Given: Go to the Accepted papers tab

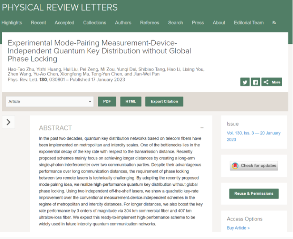Looking at the screenshot, I should click(64, 23).
